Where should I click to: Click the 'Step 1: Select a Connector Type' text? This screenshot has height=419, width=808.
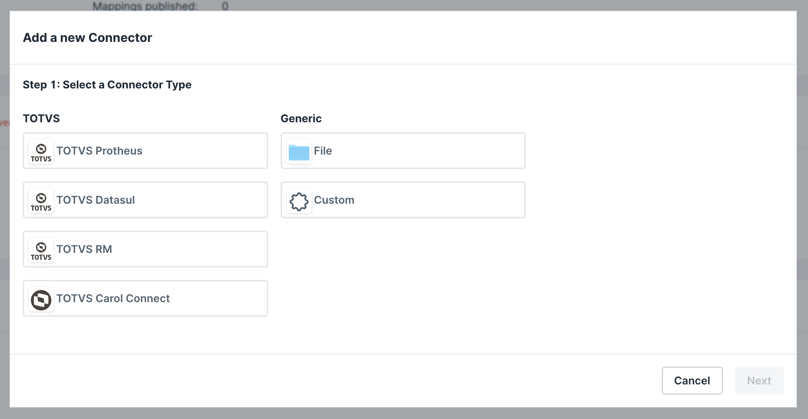(x=107, y=85)
